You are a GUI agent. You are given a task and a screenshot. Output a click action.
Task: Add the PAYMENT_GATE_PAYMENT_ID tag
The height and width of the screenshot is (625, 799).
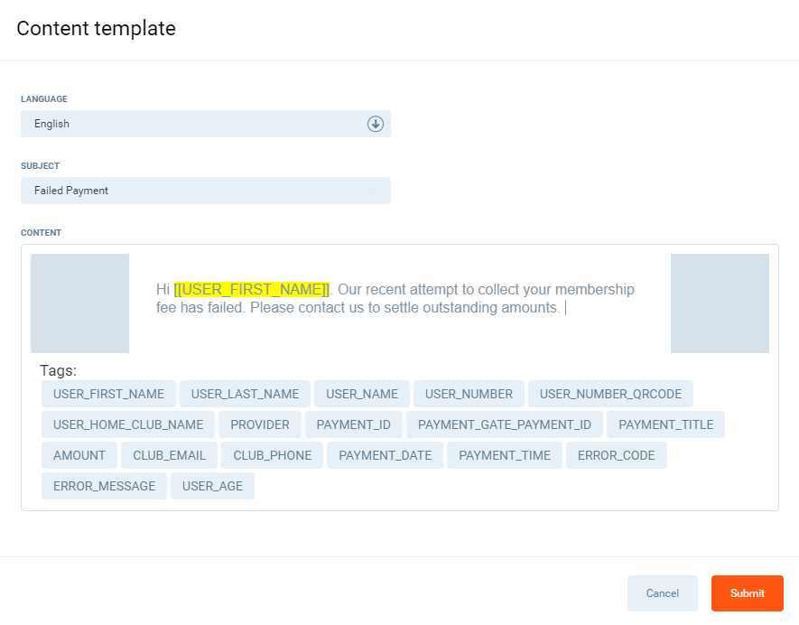(x=504, y=424)
